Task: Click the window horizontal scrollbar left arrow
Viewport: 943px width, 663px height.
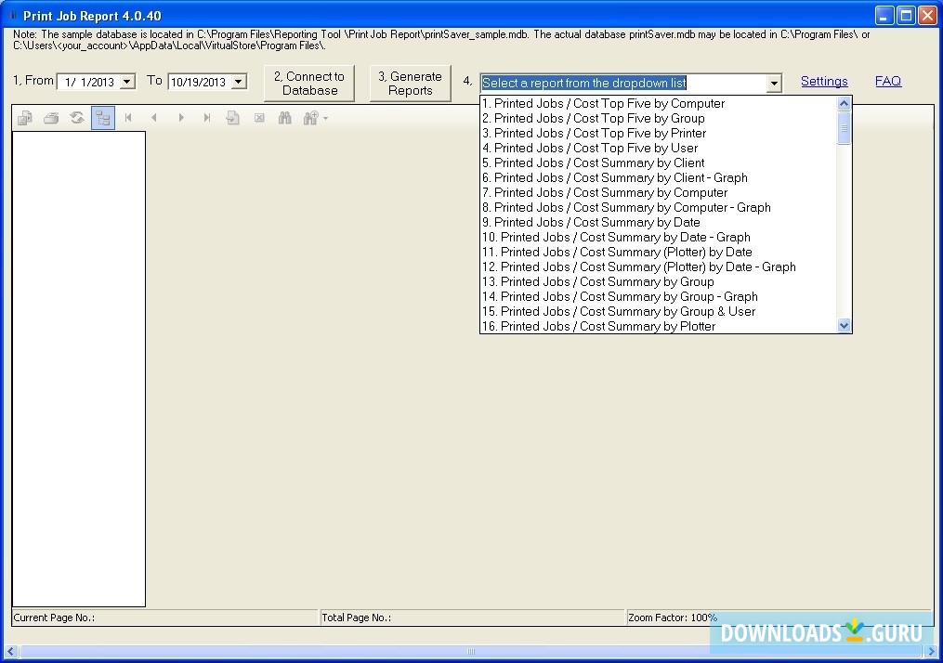Action: tap(10, 651)
